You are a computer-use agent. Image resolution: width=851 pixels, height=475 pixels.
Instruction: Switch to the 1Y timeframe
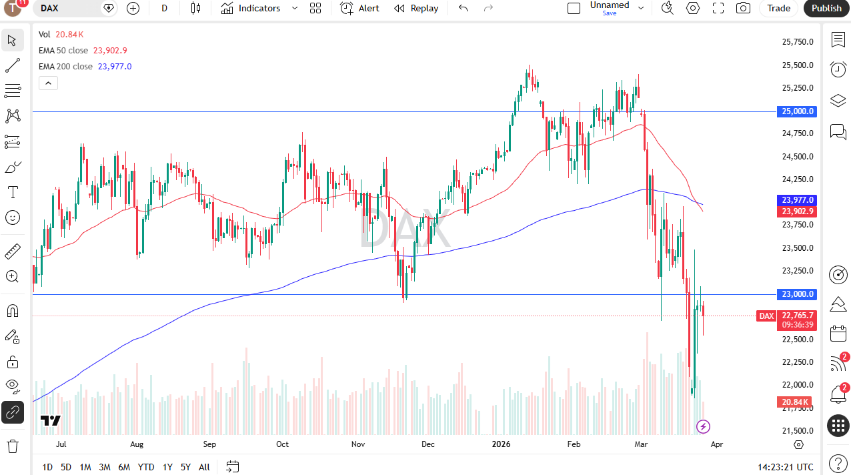167,467
